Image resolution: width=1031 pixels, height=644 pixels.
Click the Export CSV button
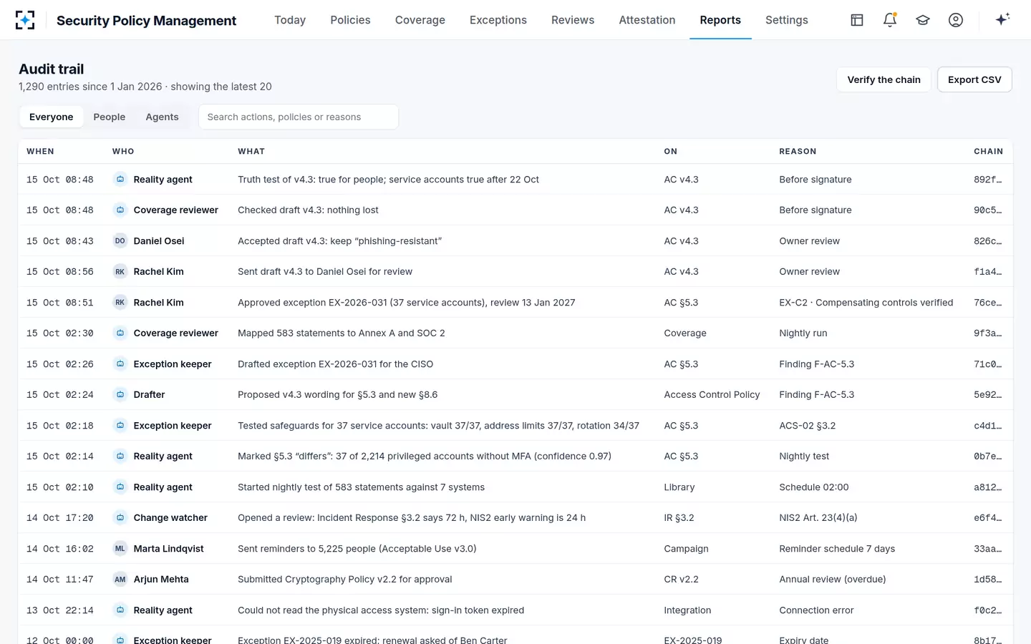[974, 79]
